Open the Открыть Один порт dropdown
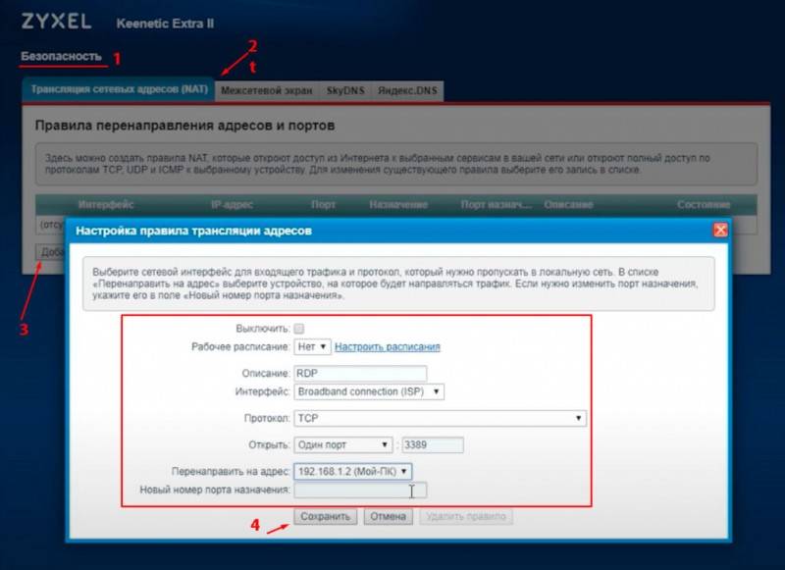Image resolution: width=785 pixels, height=570 pixels. point(342,444)
